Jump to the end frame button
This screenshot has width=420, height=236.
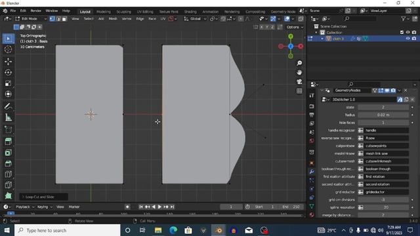pyautogui.click(x=172, y=207)
